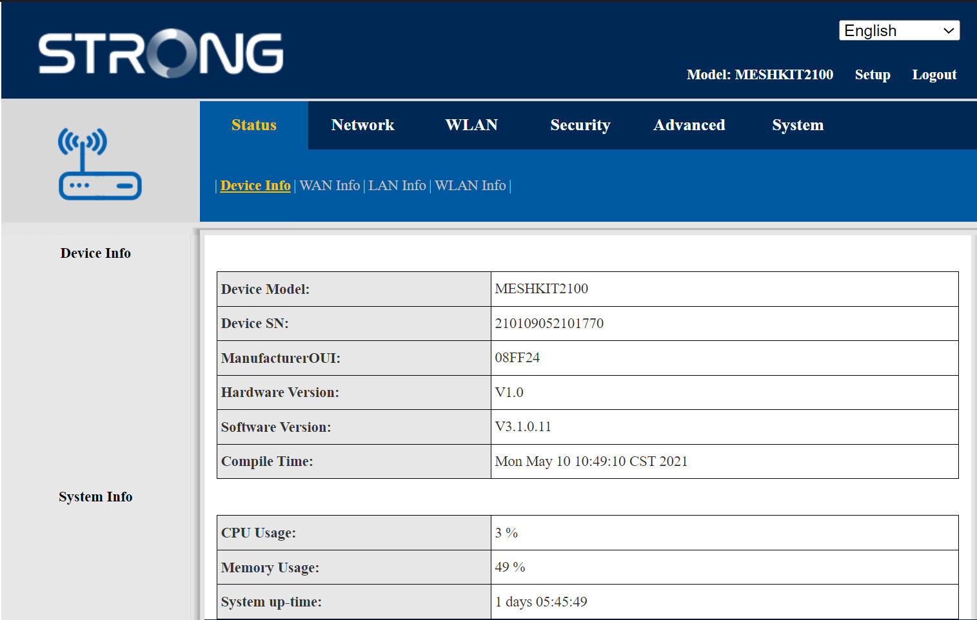Select the OUI value '08FF24'
The width and height of the screenshot is (977, 620).
point(517,358)
